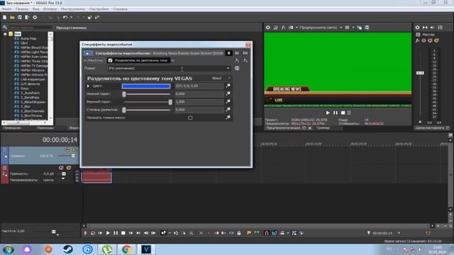Toggle the Разделитель по цветовому тону effect checkbox

(111, 60)
